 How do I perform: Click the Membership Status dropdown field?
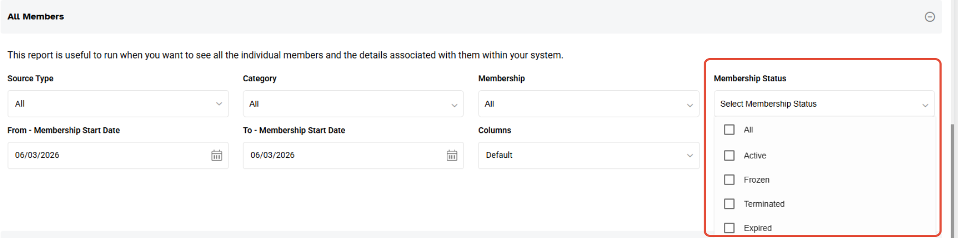point(824,104)
